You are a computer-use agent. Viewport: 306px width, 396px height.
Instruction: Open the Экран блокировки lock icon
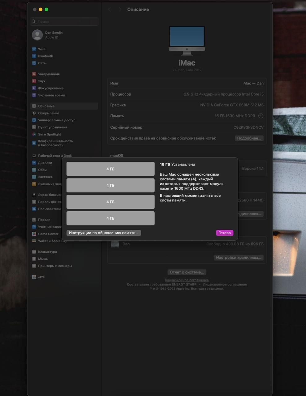pyautogui.click(x=34, y=195)
